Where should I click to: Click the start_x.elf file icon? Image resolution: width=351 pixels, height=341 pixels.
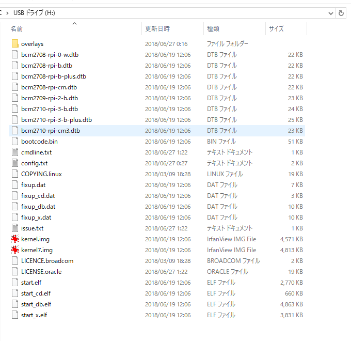pos(15,315)
